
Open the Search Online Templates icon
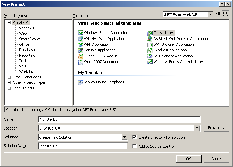(81, 82)
